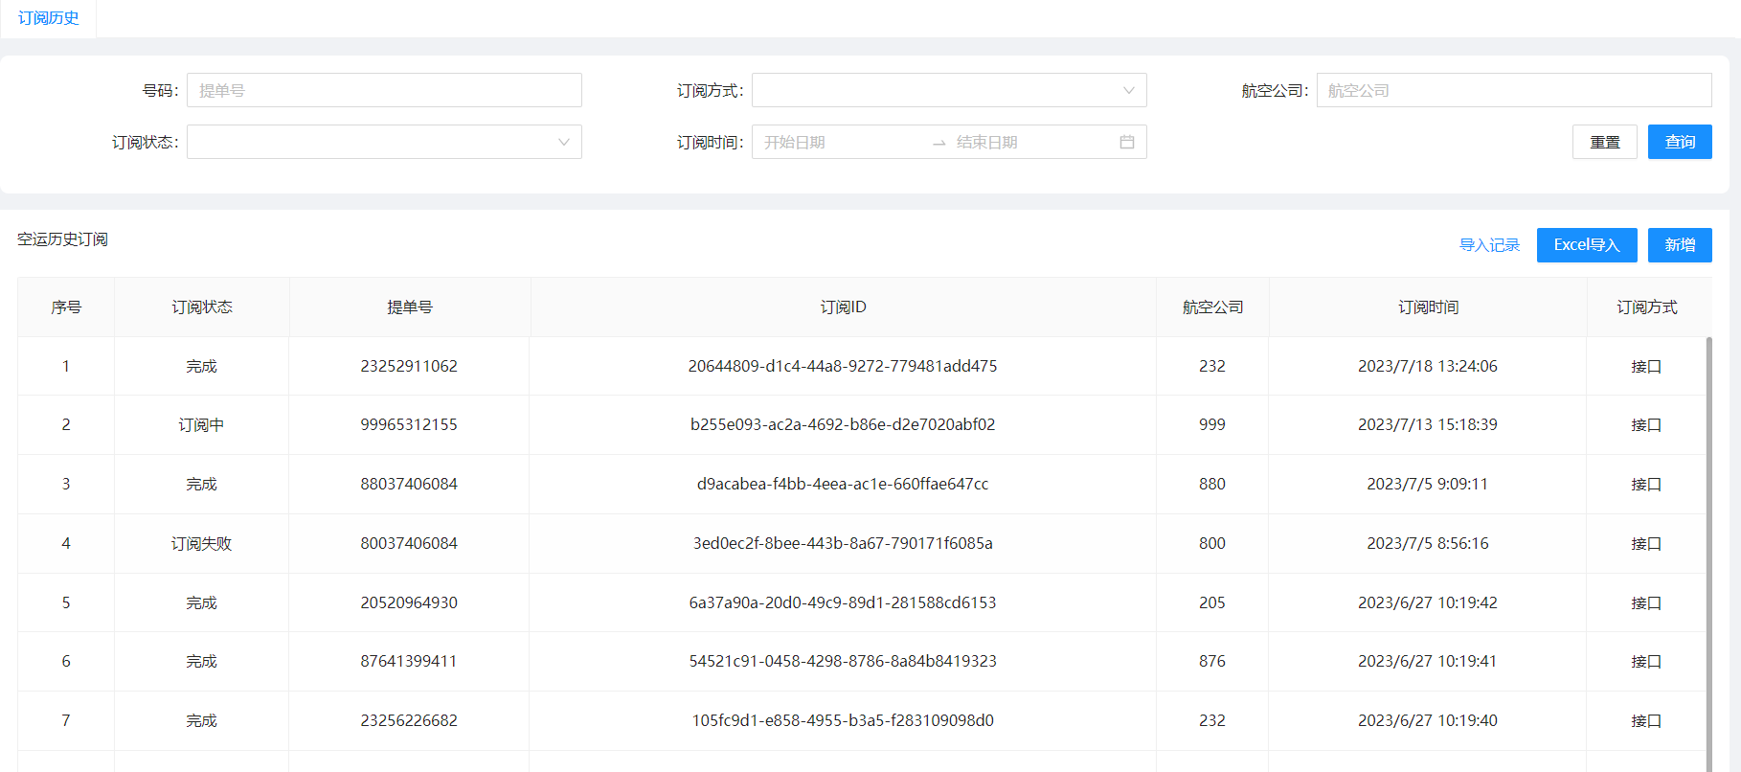Click subscription ID 20644809-d1c4-44a8-9272-779481add475
This screenshot has height=772, width=1741.
tap(843, 366)
